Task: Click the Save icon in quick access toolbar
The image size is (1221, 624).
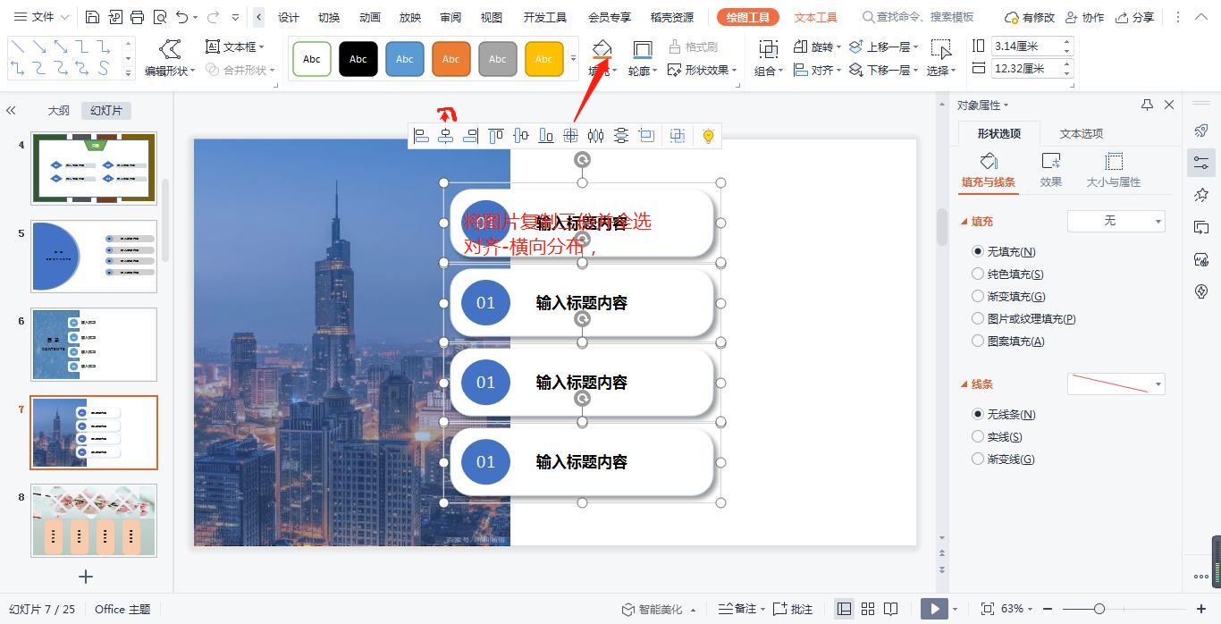Action: point(92,17)
